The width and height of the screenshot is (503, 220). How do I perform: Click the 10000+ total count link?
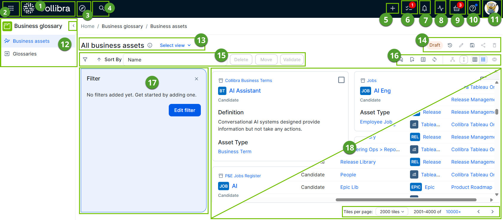click(453, 212)
